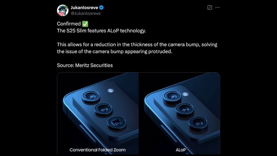Click the word "Confirmed" in the tweet
The height and width of the screenshot is (156, 277).
coord(69,24)
